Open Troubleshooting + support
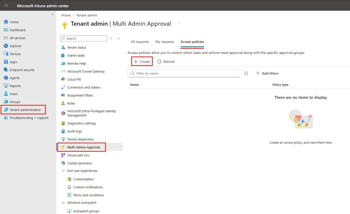The height and width of the screenshot is (214, 350). [x=26, y=118]
